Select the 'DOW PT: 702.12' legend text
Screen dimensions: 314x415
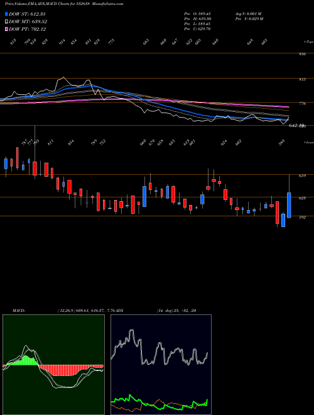(28, 29)
